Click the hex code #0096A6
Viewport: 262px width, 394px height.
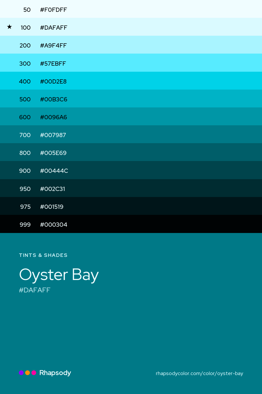pos(54,117)
